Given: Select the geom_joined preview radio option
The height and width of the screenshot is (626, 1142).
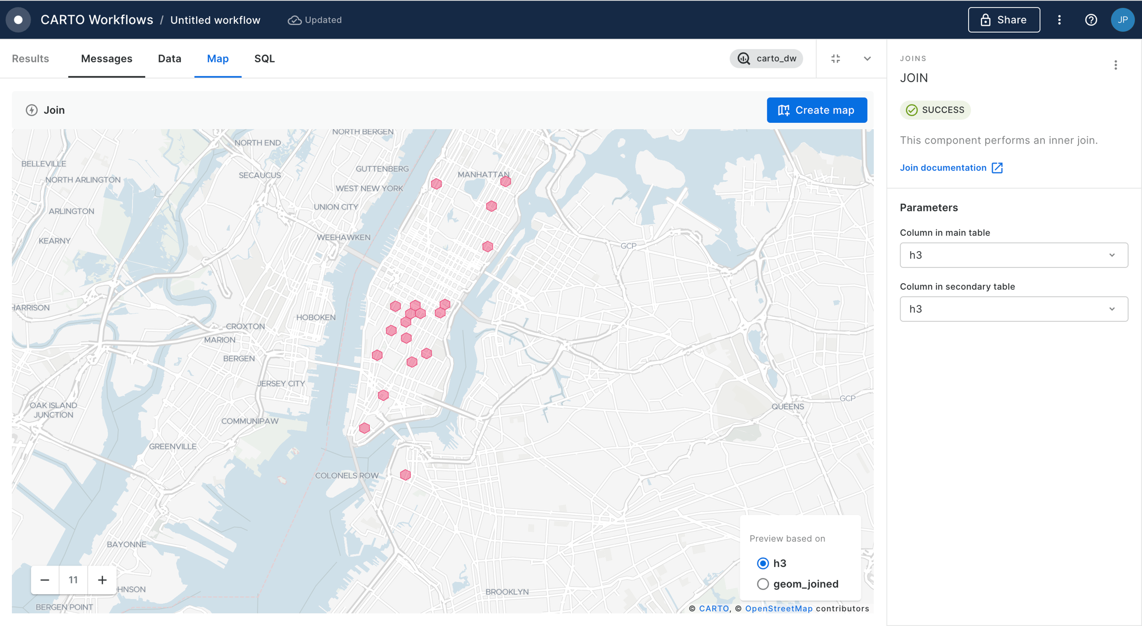Looking at the screenshot, I should tap(763, 584).
